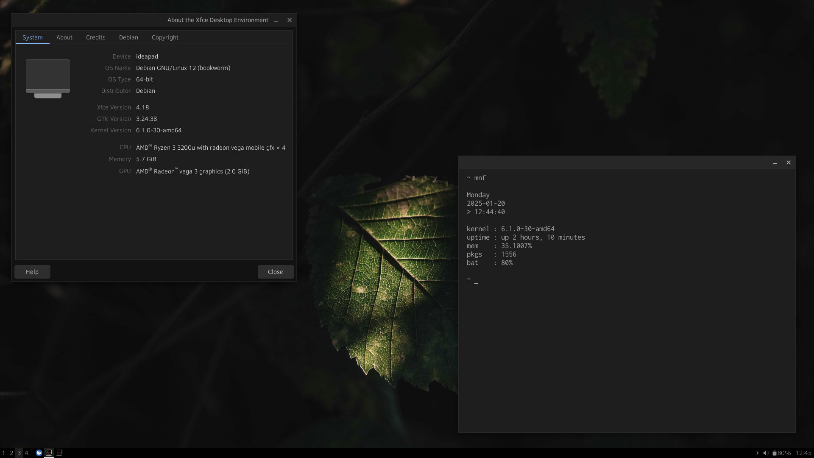Click 'Monday' in the terminal output
This screenshot has height=458, width=814.
click(478, 195)
